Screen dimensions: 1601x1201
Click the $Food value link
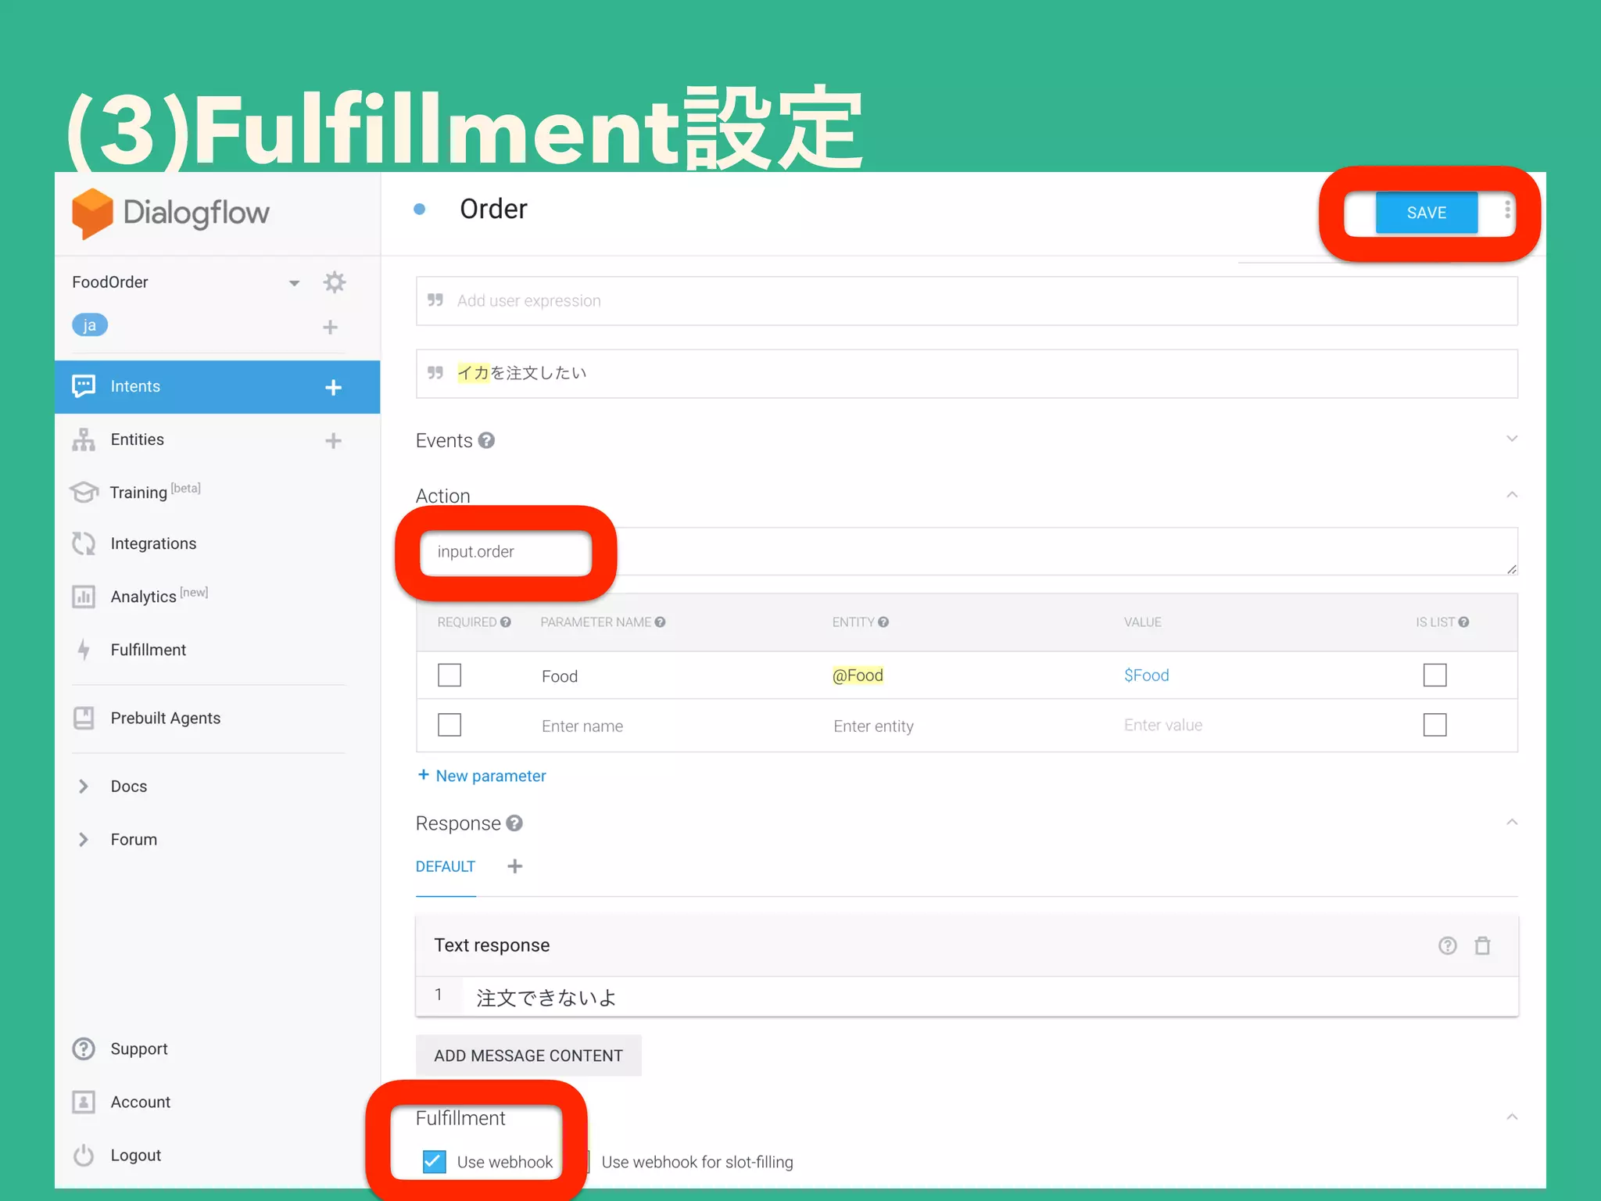[1147, 676]
